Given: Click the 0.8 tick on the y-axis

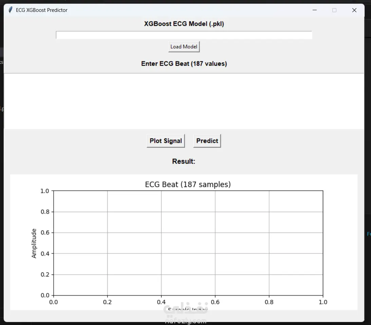Looking at the screenshot, I should (45, 212).
